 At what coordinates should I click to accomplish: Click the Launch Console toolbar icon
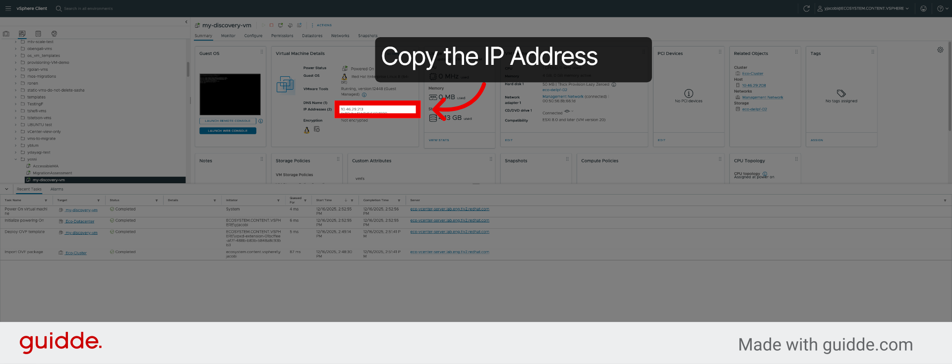(281, 25)
